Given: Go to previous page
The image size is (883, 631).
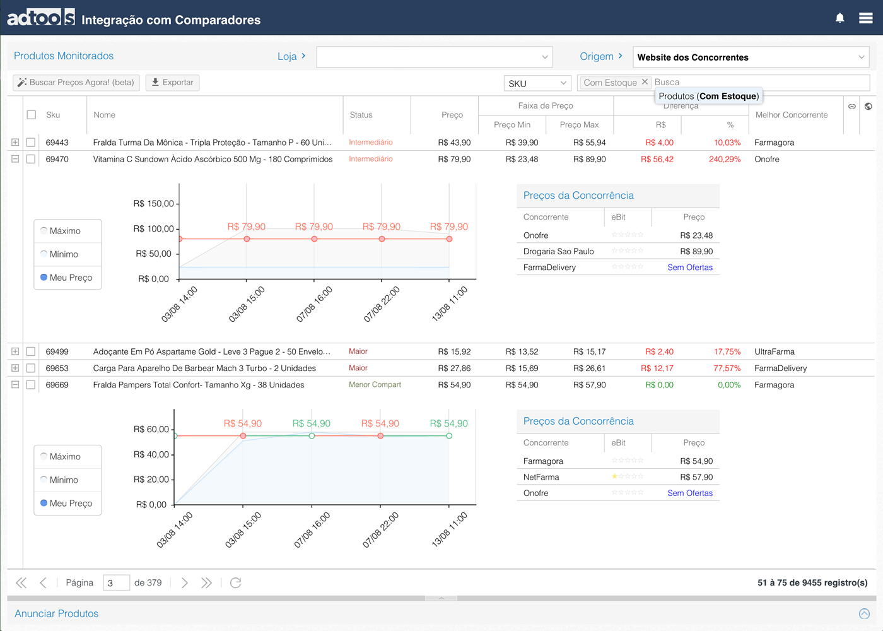Looking at the screenshot, I should [x=43, y=582].
